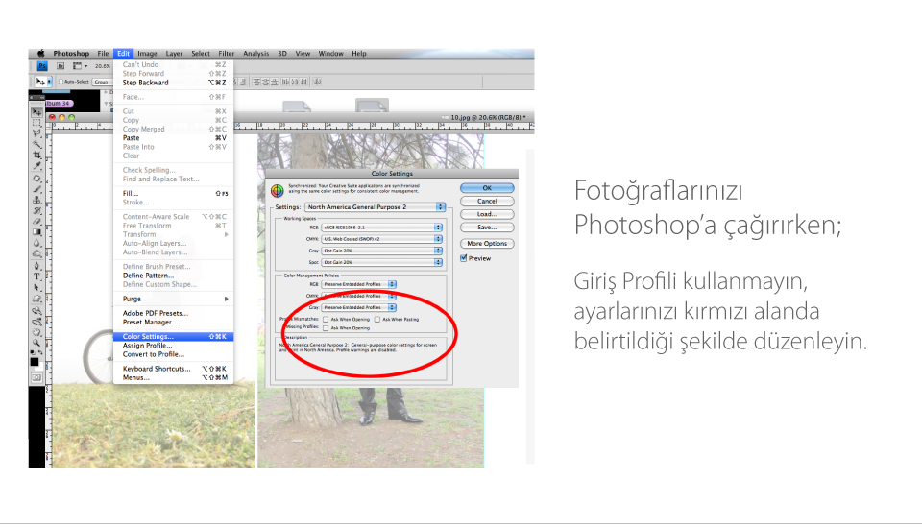Open the Gray policy dropdown

tap(358, 307)
